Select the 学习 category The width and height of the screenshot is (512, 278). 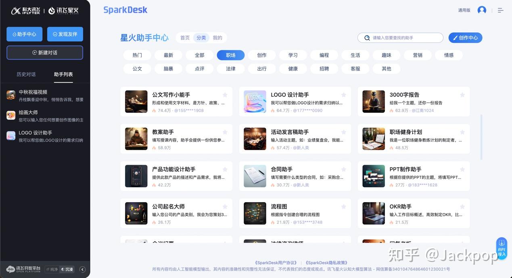(293, 55)
